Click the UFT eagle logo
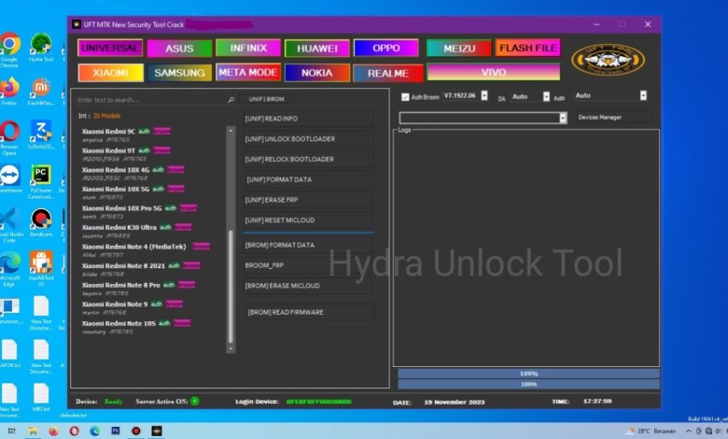This screenshot has height=439, width=728. [x=608, y=59]
